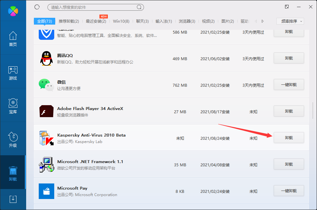The height and width of the screenshot is (210, 317).
Task: Uninstall Adobe Flash Player 34 ActiveX
Action: 289,111
